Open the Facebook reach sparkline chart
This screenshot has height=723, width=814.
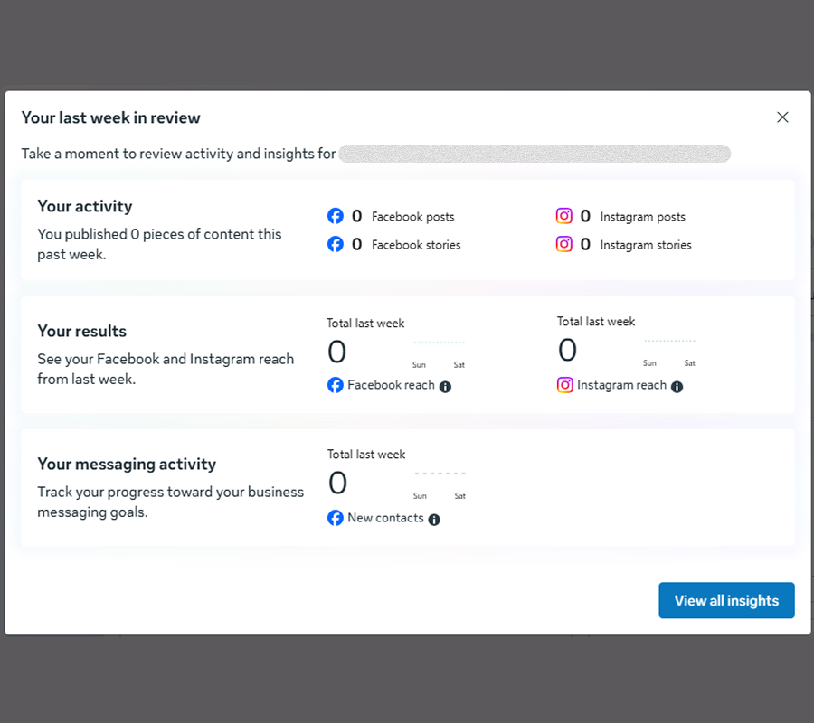tap(440, 342)
